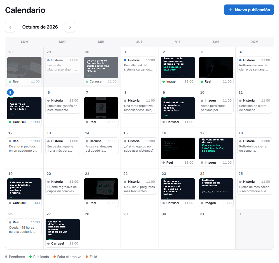Screen dimensions: 279x263
Task: Open Carrusel '5 señales de que tu negocio'
Action: coord(178,111)
